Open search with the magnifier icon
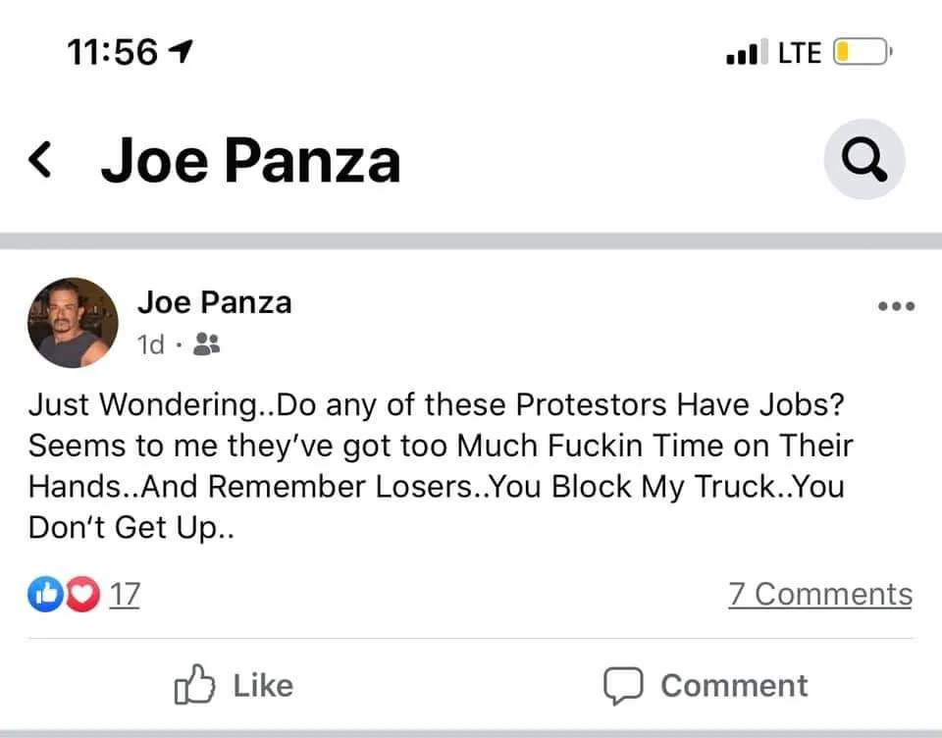942x738 pixels. pos(863,160)
